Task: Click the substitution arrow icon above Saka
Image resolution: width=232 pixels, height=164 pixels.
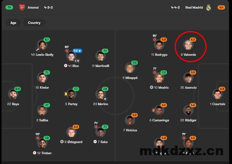Action: tap(96, 127)
